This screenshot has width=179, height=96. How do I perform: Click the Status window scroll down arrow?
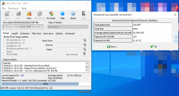87,71
